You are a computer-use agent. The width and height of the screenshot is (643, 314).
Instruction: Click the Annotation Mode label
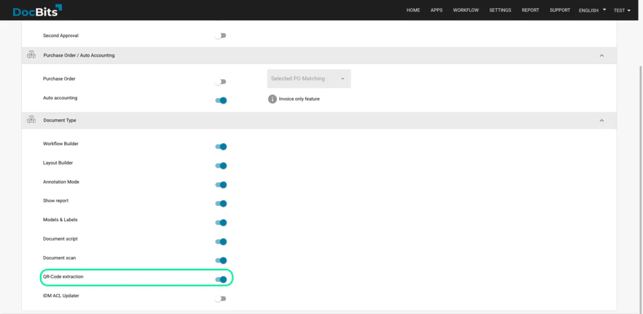click(x=61, y=181)
